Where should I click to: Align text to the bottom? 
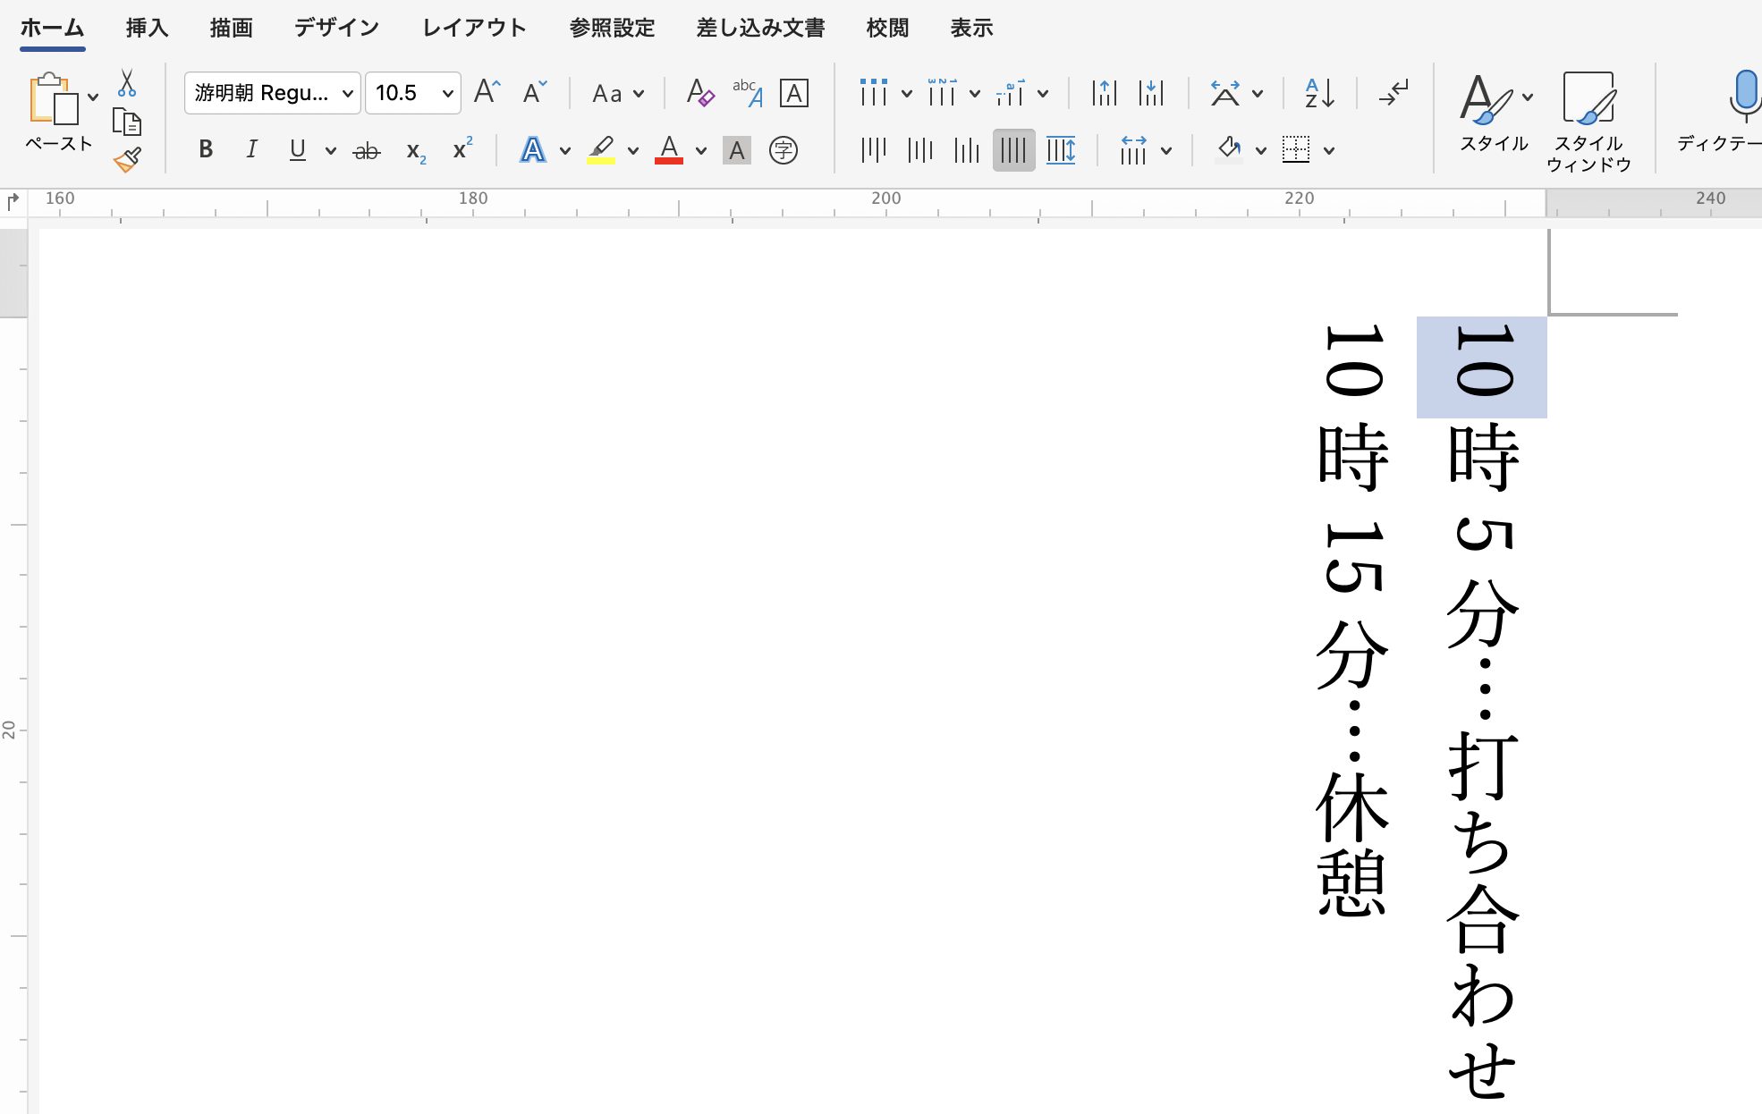point(967,149)
